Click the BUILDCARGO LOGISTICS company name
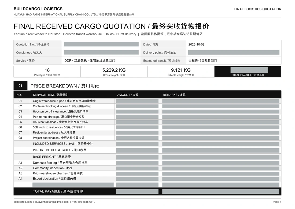Screen dimensions: 295x209 (x=38, y=9)
